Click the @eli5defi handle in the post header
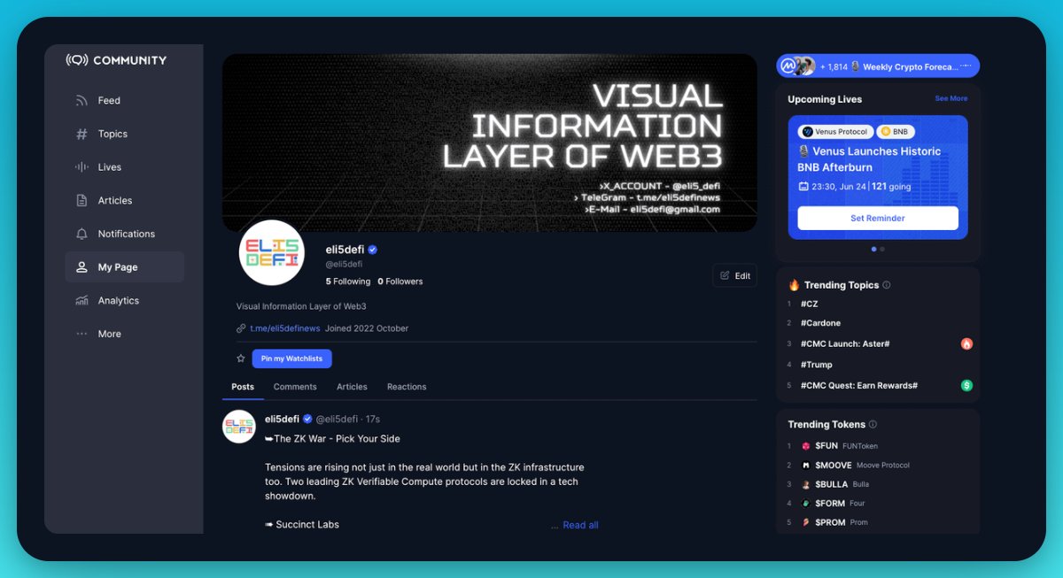 tap(337, 419)
